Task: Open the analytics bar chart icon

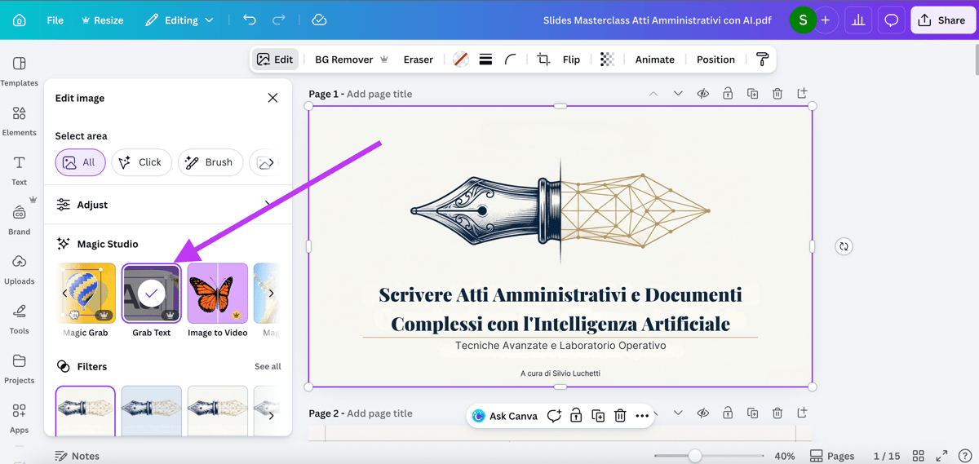Action: [858, 20]
